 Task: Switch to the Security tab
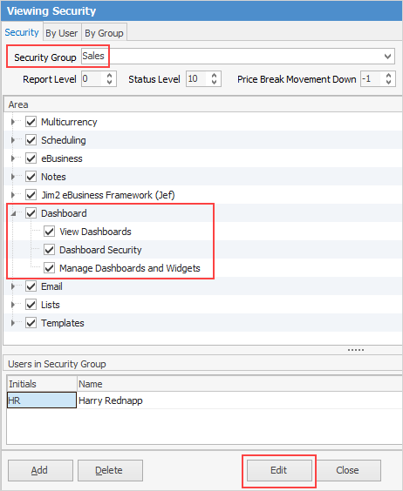point(22,32)
